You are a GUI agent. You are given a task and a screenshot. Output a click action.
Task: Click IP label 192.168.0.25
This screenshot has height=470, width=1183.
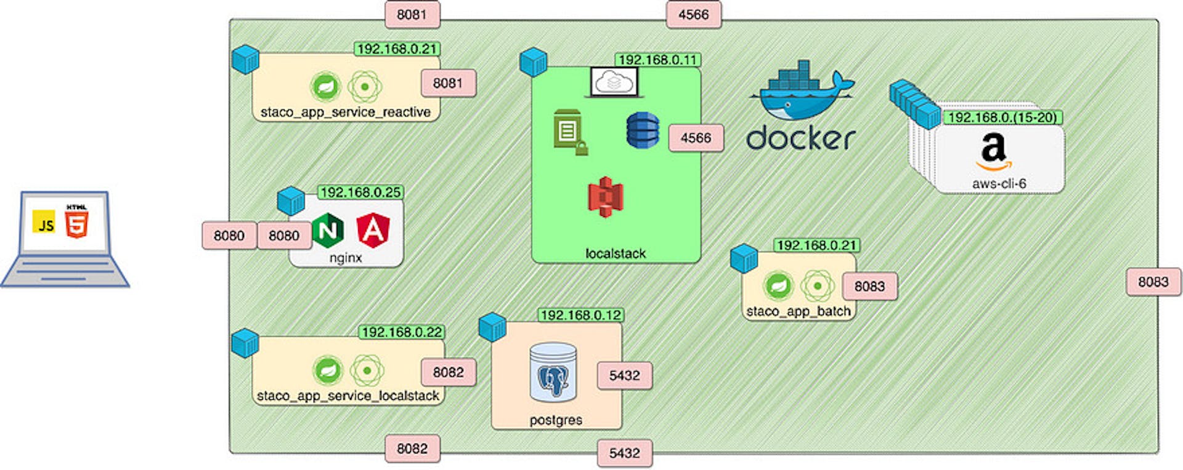coord(360,192)
